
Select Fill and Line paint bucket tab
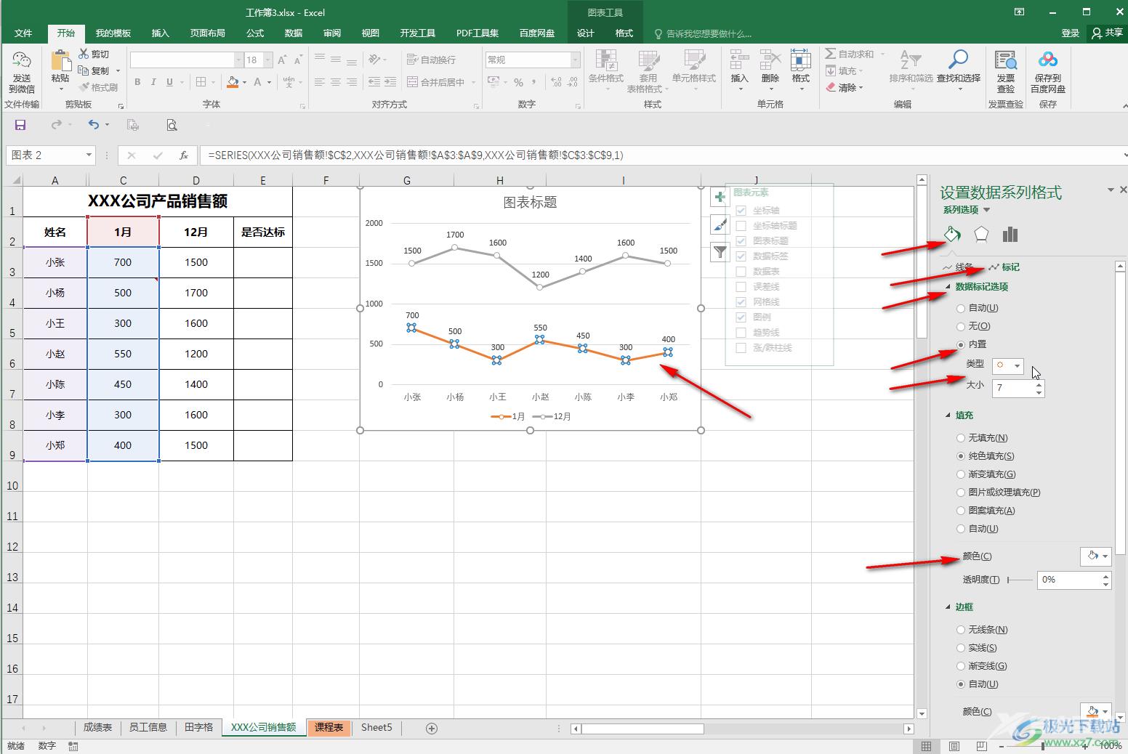(952, 234)
